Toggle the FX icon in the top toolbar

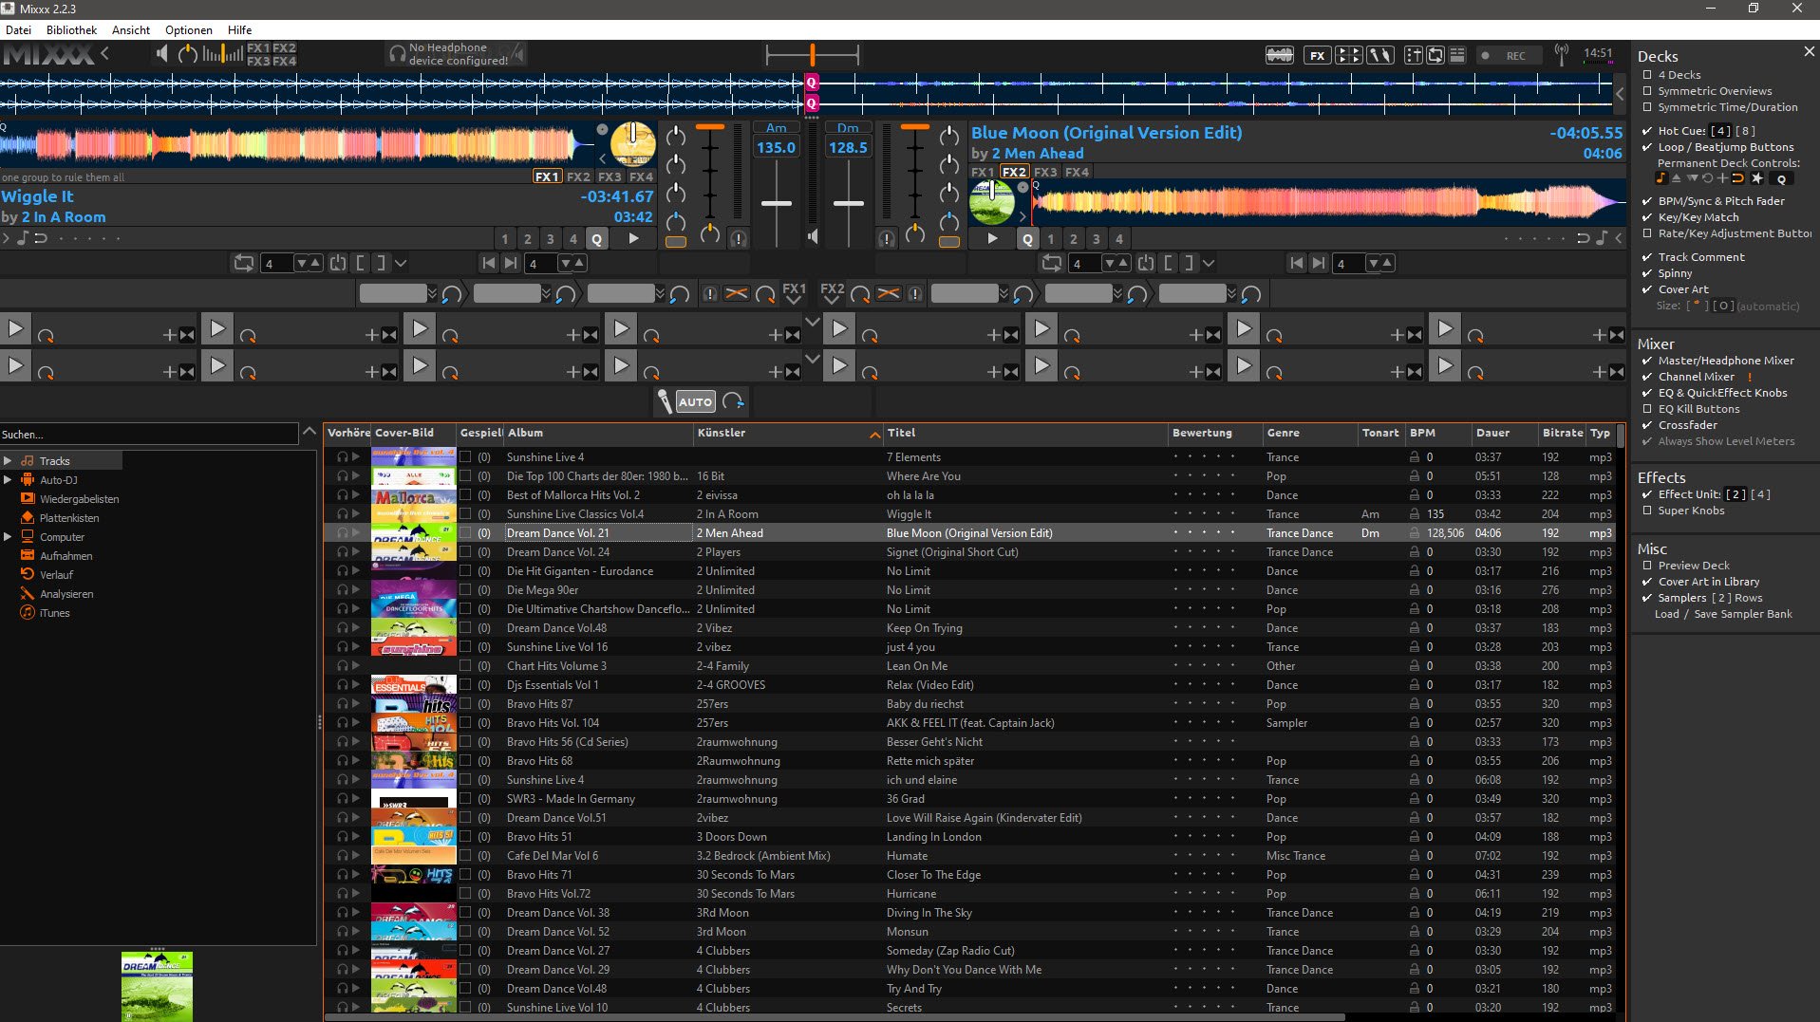click(1317, 55)
